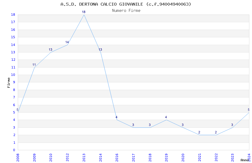The width and height of the screenshot is (252, 163).
Task: Click y-axis tick value 6
Action: [14, 105]
